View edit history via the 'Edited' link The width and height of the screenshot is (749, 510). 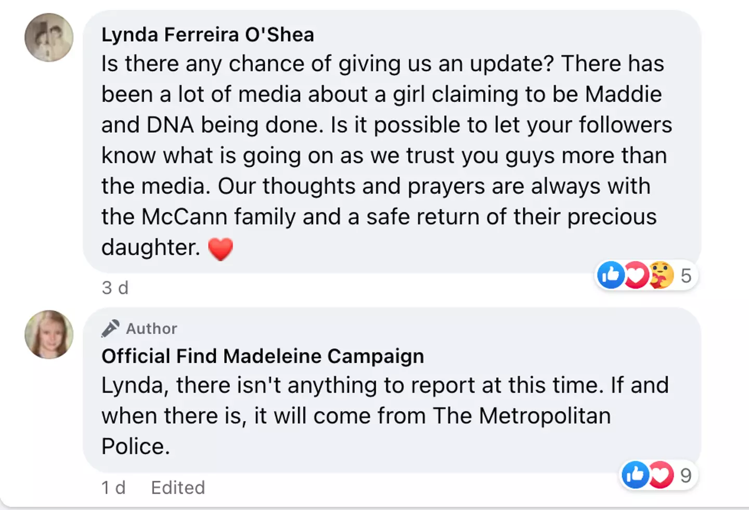pos(178,488)
